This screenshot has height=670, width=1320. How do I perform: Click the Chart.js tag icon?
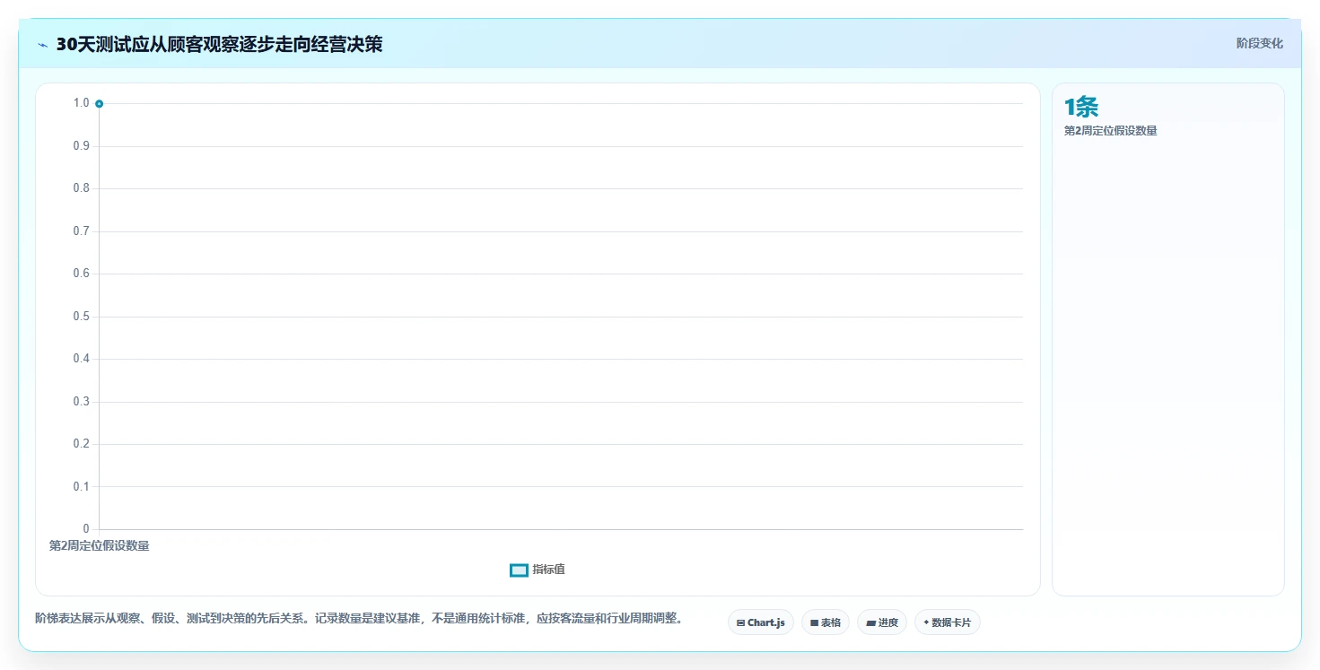pyautogui.click(x=740, y=622)
